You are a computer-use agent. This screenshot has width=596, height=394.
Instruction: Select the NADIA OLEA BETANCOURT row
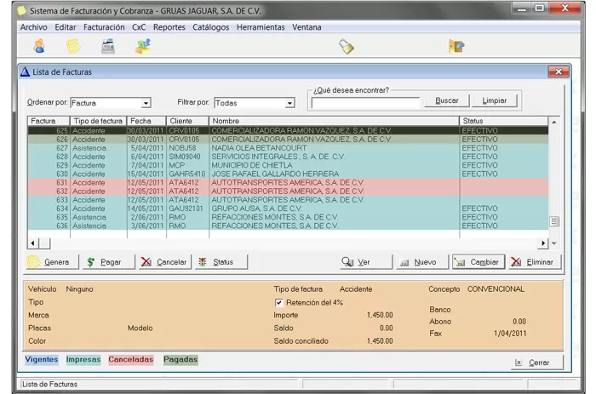tap(288, 148)
